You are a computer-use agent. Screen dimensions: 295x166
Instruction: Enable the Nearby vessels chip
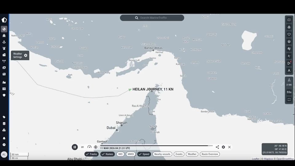click(162, 154)
